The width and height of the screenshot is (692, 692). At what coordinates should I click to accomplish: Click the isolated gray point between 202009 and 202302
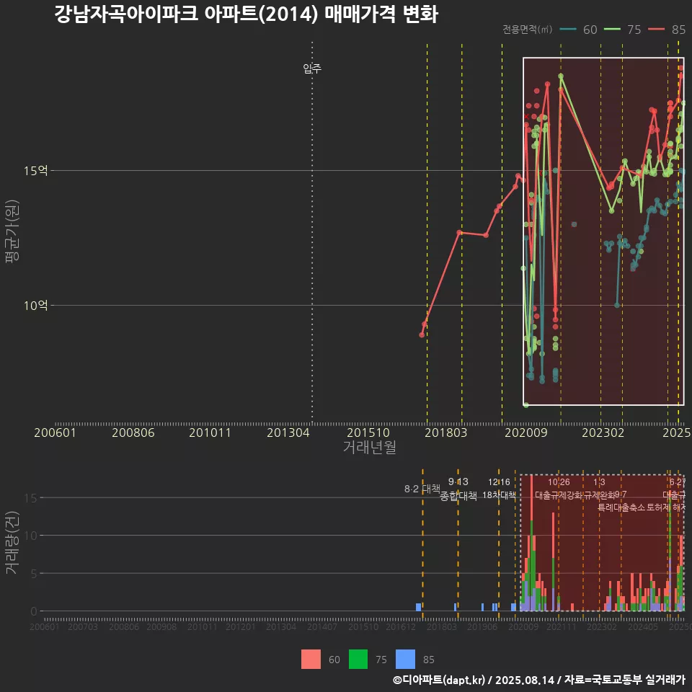(x=575, y=224)
